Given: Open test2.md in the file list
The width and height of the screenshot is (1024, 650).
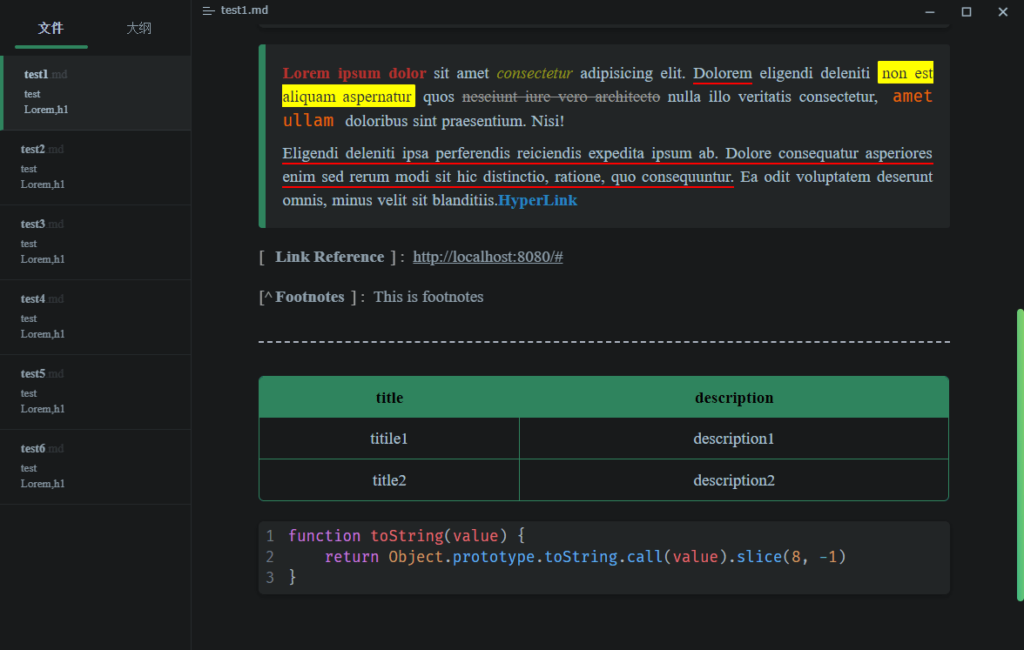Looking at the screenshot, I should 96,168.
